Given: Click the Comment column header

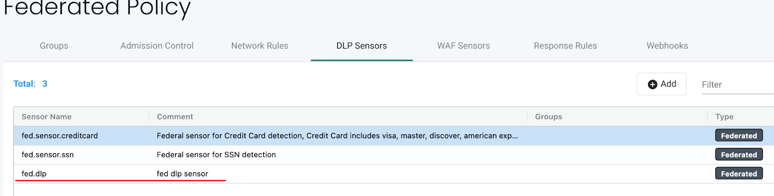Looking at the screenshot, I should pos(175,117).
